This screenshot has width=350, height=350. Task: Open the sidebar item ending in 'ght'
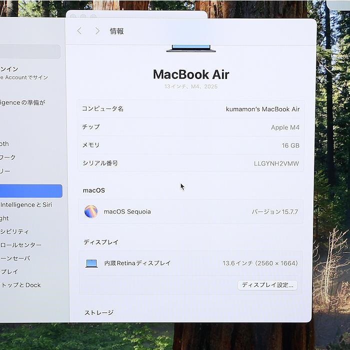point(4,218)
